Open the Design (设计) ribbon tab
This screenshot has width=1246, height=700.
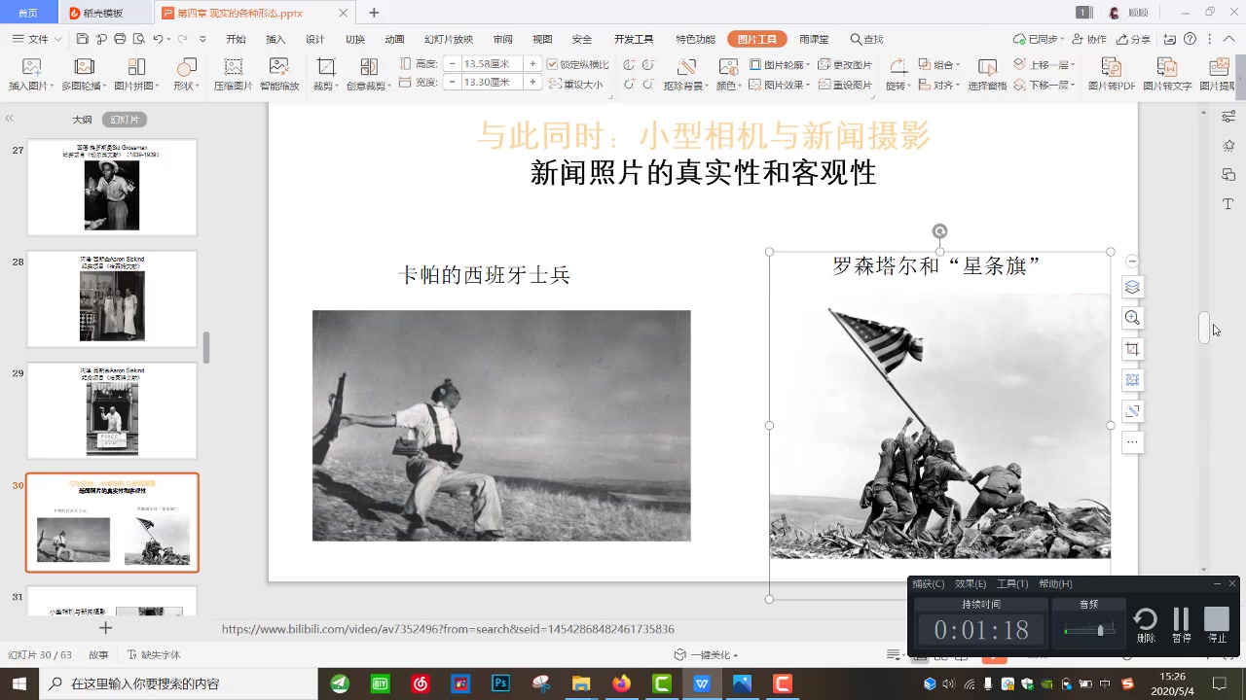pos(315,39)
